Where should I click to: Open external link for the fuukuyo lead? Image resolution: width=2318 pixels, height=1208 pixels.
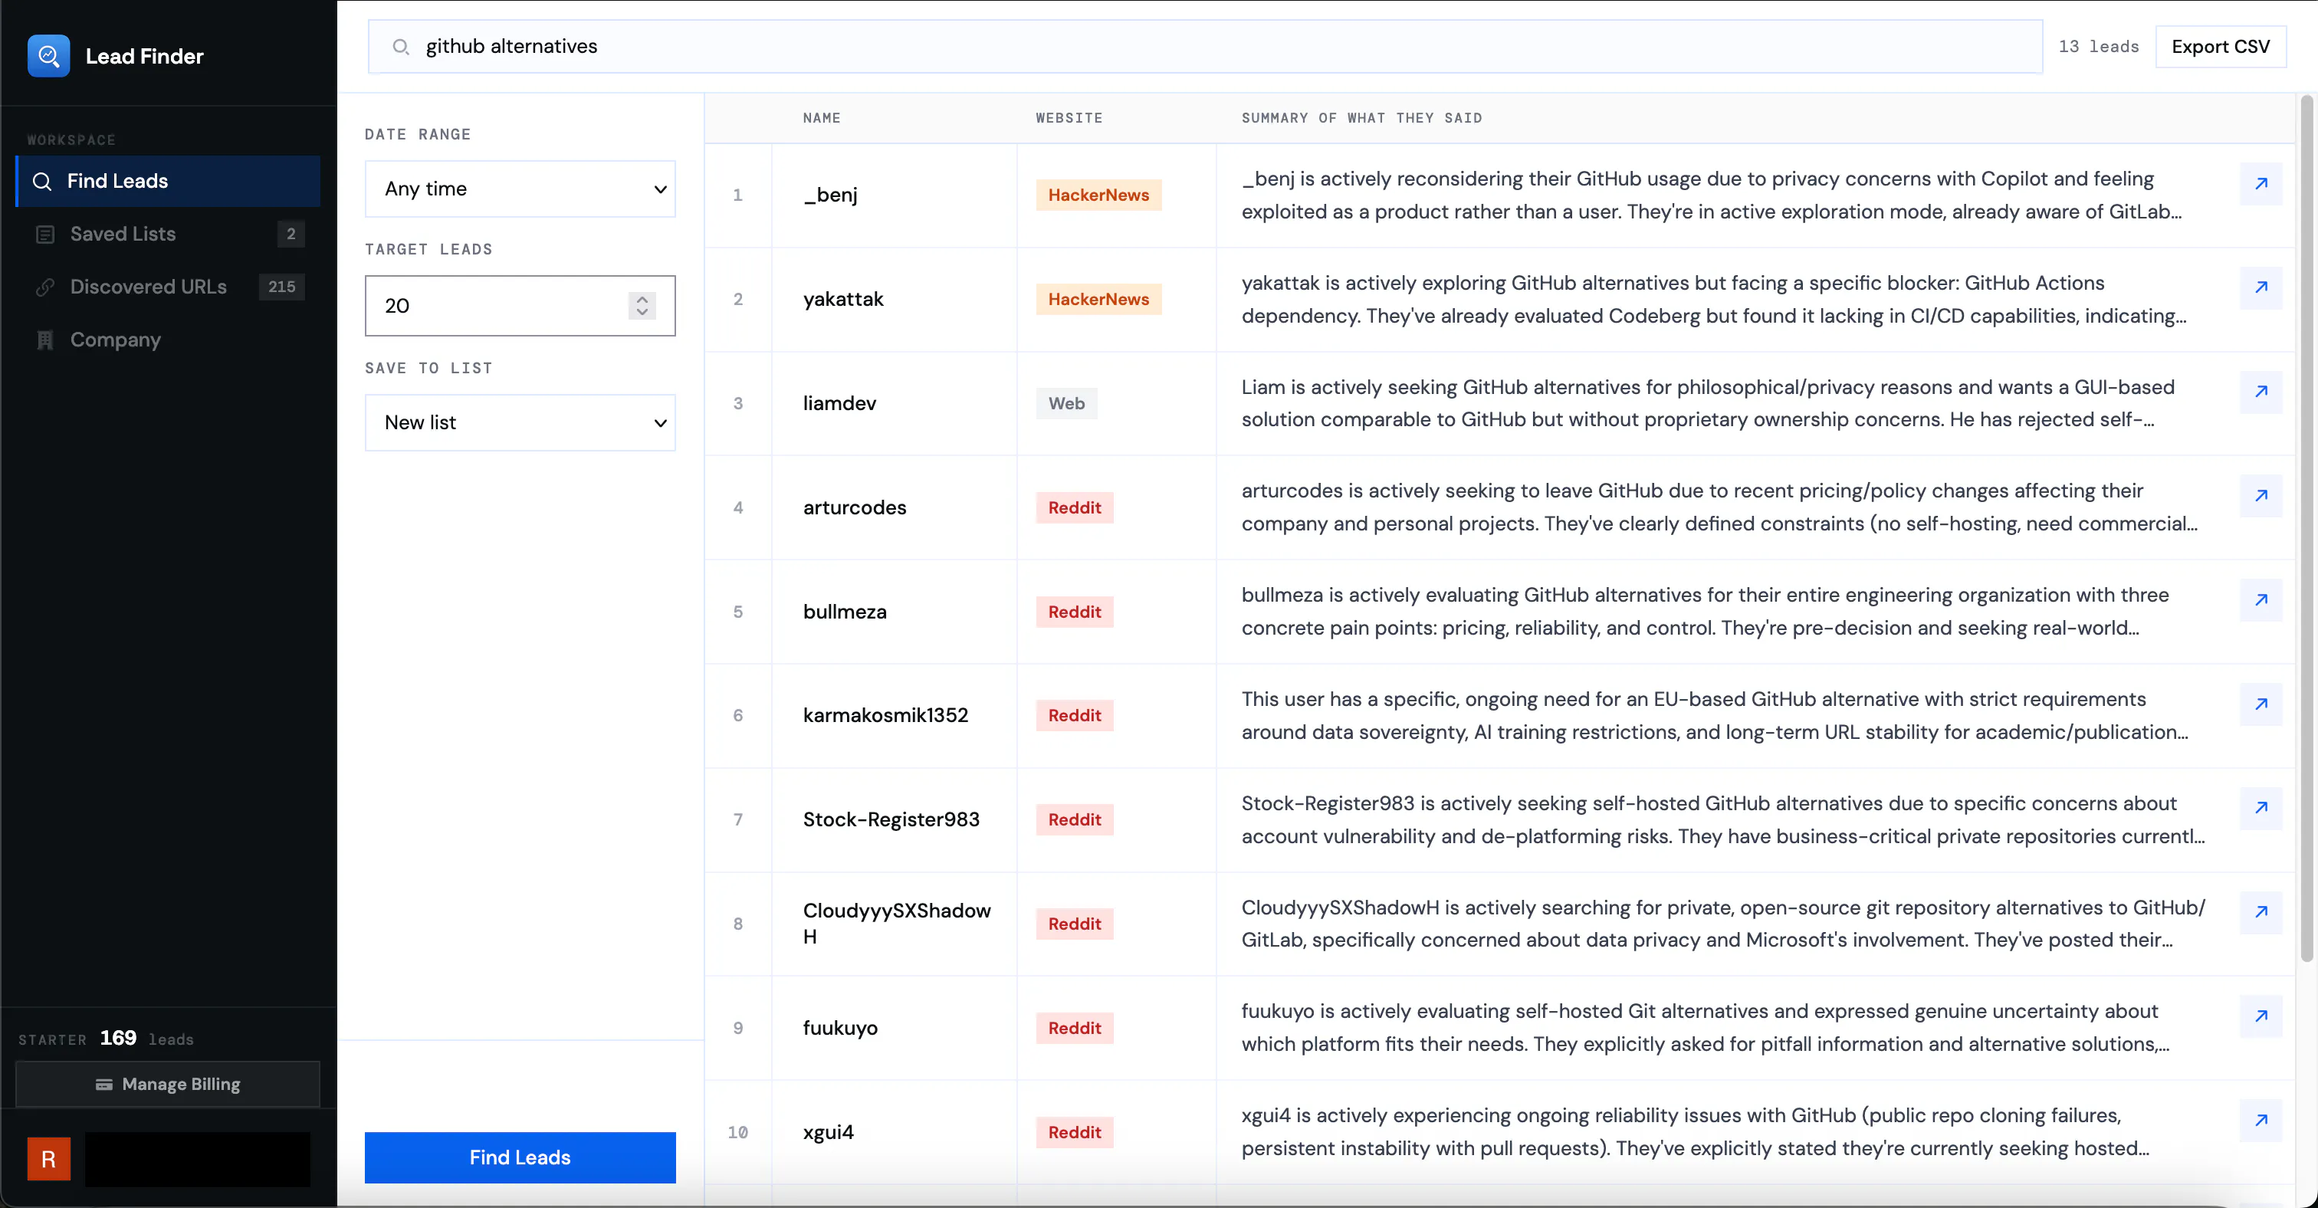[x=2261, y=1016]
